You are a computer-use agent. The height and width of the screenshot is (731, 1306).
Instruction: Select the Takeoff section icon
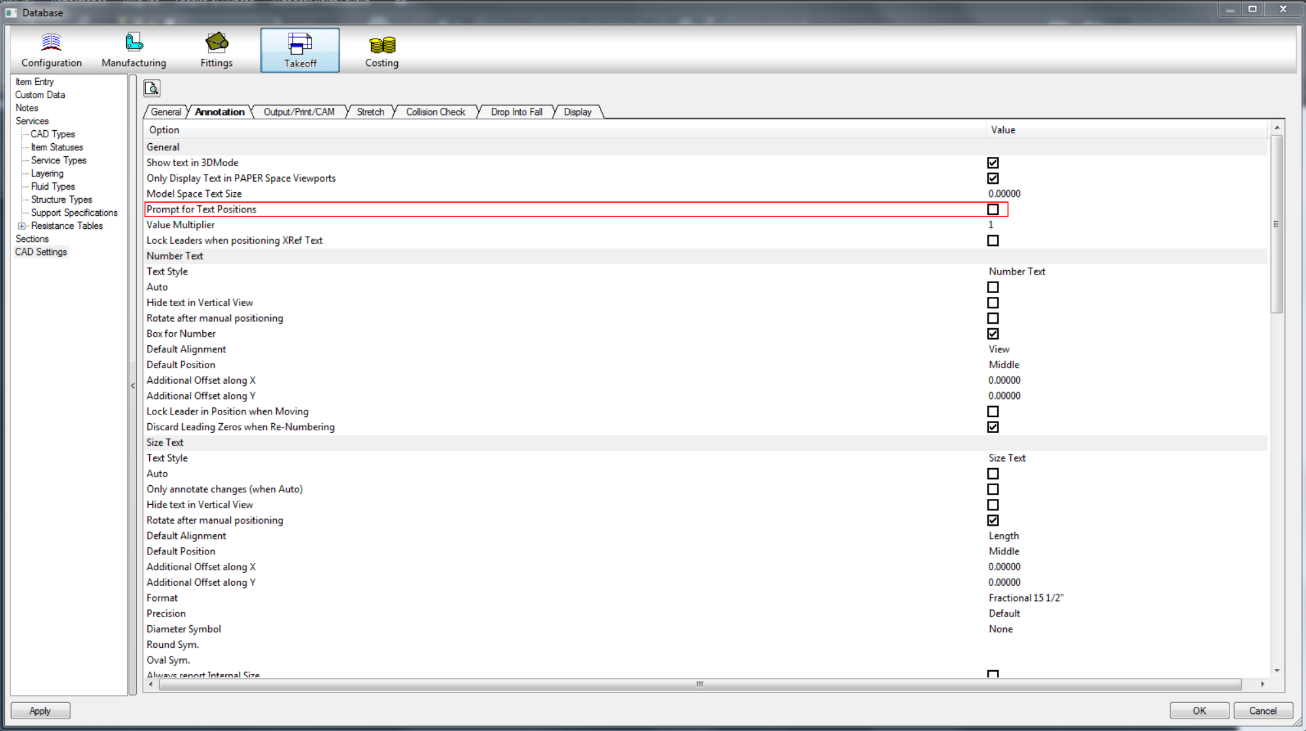[x=300, y=44]
